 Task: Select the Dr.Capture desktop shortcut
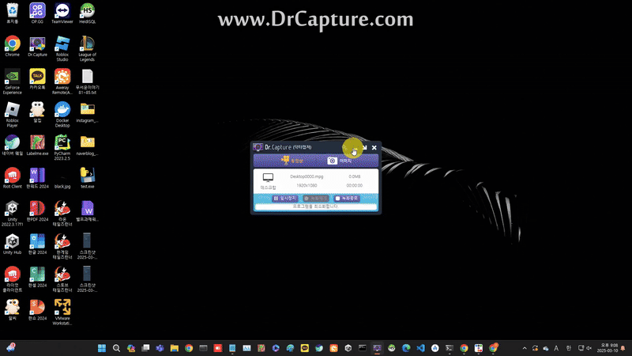tap(37, 46)
